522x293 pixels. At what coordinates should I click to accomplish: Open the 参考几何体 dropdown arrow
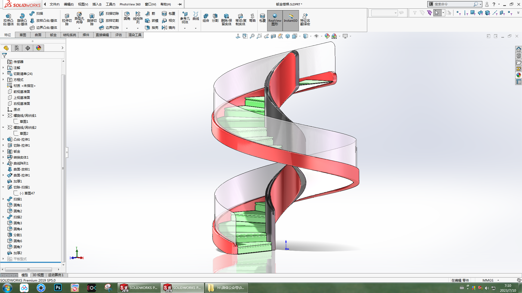185,28
